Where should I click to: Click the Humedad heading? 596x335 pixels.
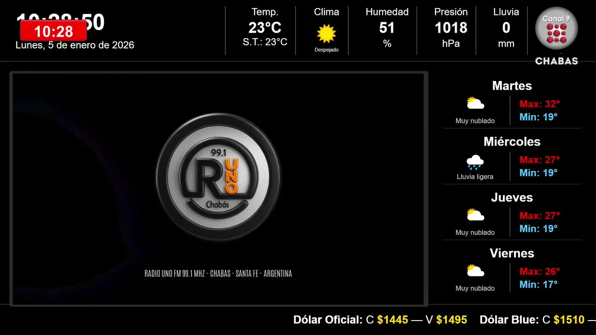tap(387, 12)
